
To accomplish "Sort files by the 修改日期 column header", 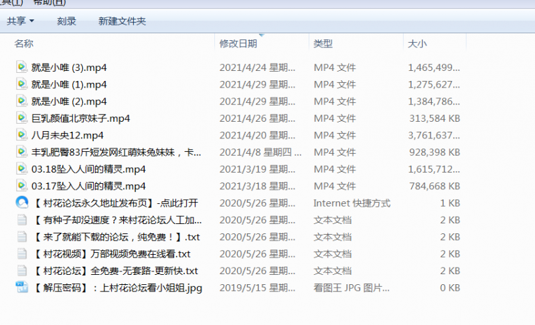I will 238,43.
